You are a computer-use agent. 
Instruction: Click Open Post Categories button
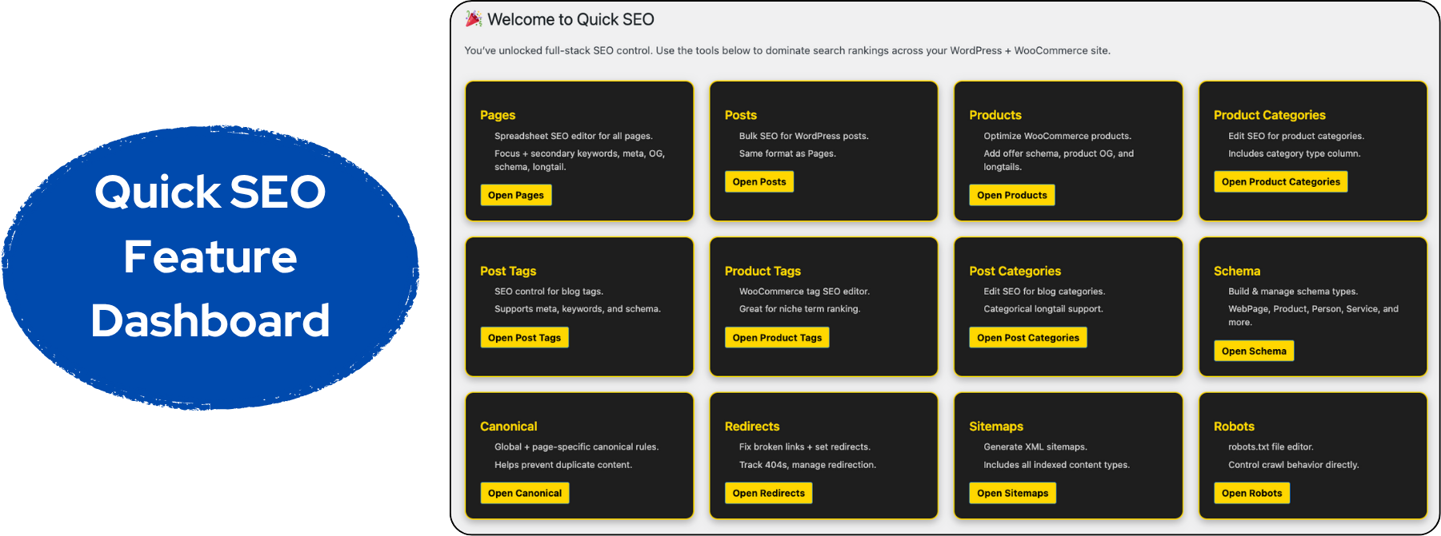[1028, 338]
